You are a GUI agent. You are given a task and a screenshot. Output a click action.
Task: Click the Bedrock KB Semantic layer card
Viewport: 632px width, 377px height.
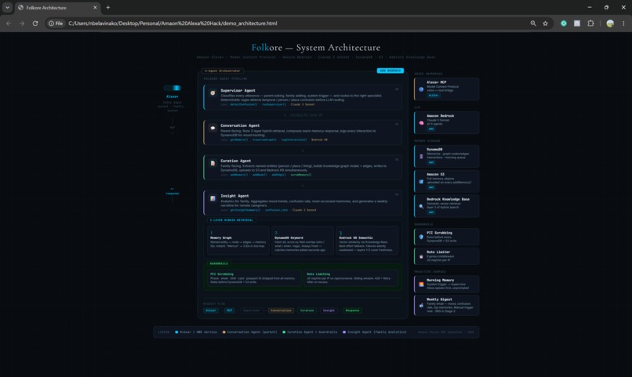(367, 241)
